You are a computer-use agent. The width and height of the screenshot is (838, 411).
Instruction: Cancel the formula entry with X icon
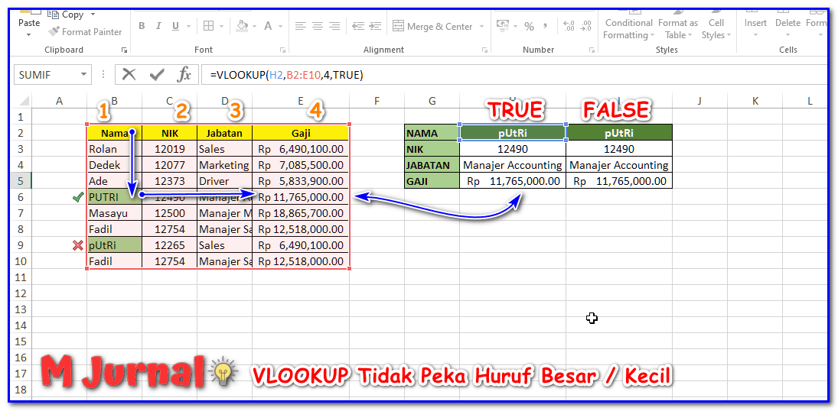click(129, 75)
